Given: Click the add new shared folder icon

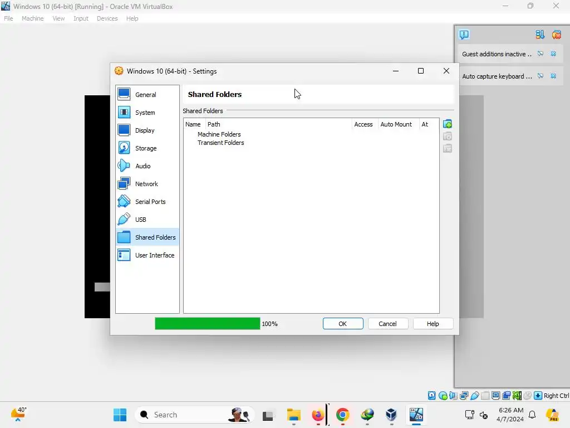Looking at the screenshot, I should [448, 124].
